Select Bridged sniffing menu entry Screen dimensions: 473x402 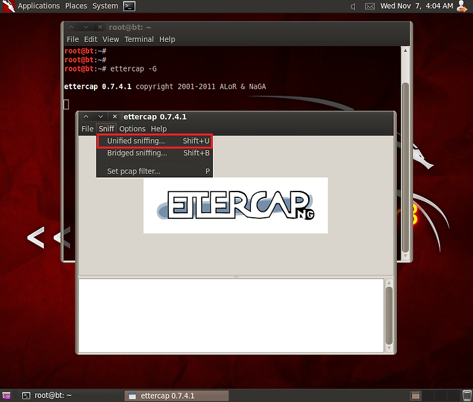[155, 153]
